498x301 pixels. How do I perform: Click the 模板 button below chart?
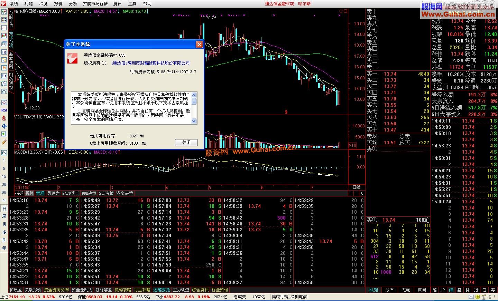[29, 193]
